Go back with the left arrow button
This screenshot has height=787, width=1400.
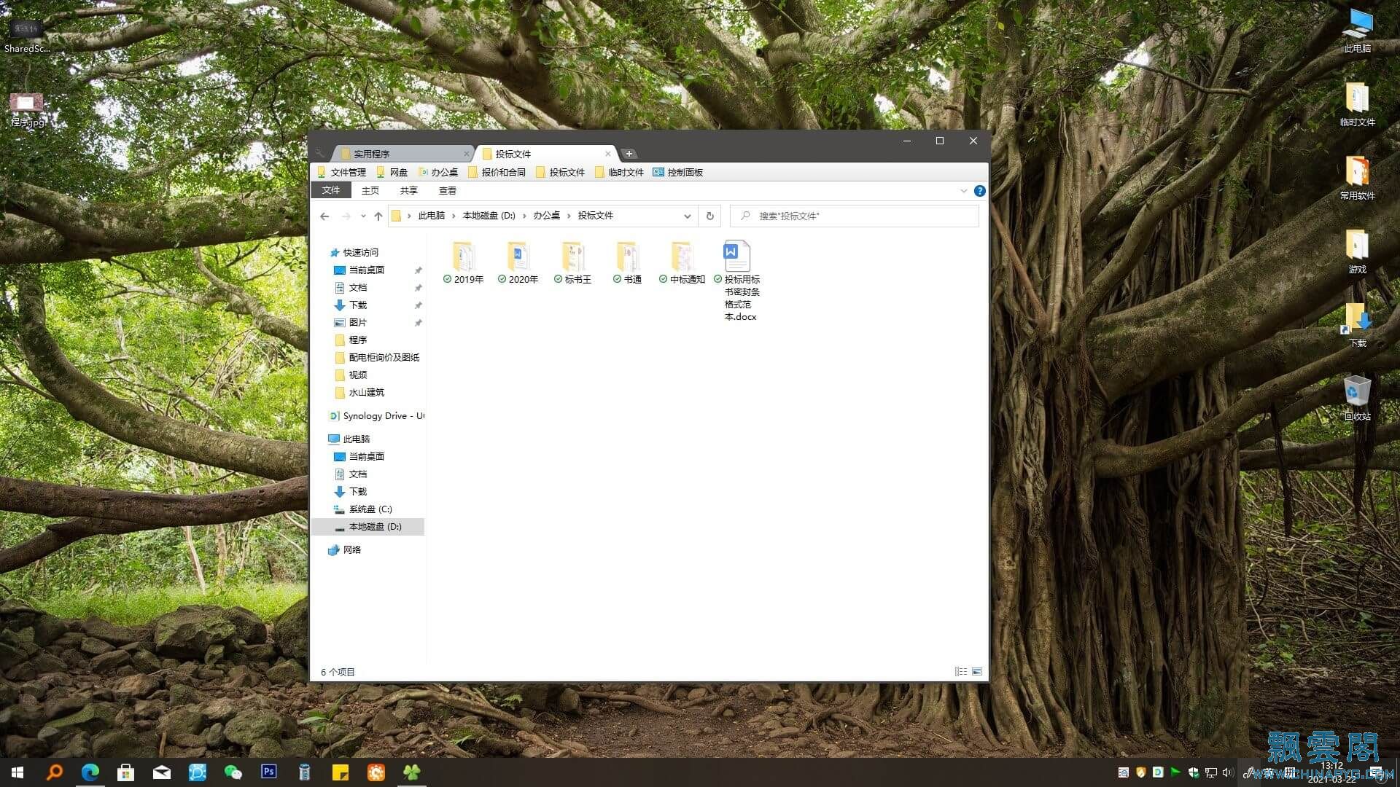tap(324, 216)
